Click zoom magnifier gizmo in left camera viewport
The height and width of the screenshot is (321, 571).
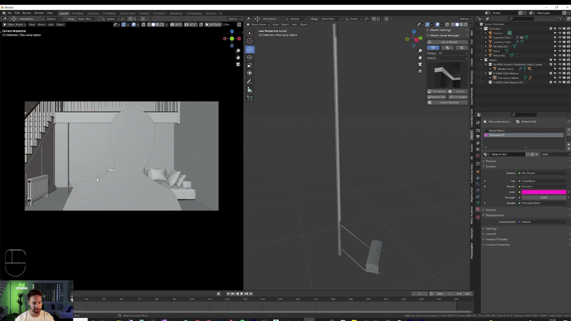(x=238, y=51)
